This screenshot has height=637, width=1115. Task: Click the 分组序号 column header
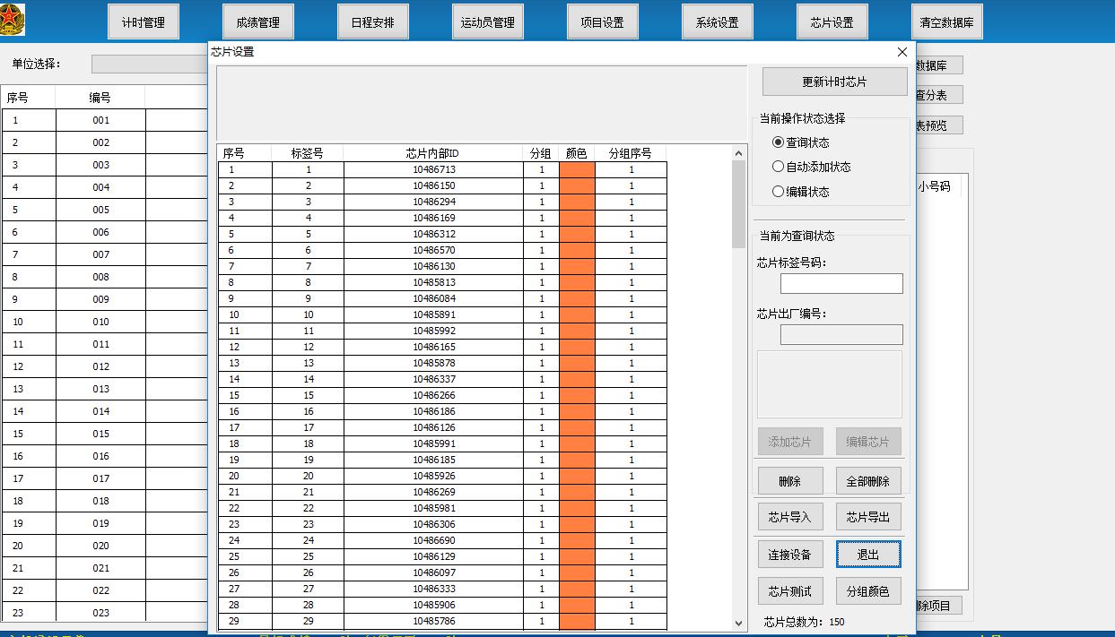click(x=631, y=153)
